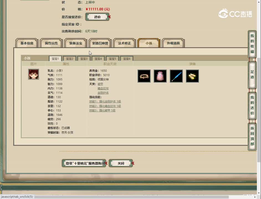261x199 pixels.
Task: Click the 登录"十里桃花"服务器购买 button
Action: click(x=84, y=163)
